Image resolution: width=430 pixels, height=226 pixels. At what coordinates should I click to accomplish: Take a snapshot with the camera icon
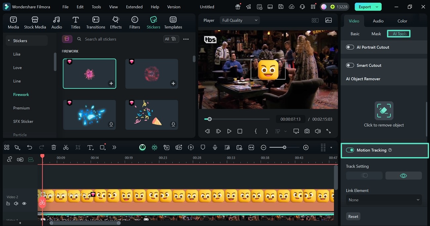(307, 131)
